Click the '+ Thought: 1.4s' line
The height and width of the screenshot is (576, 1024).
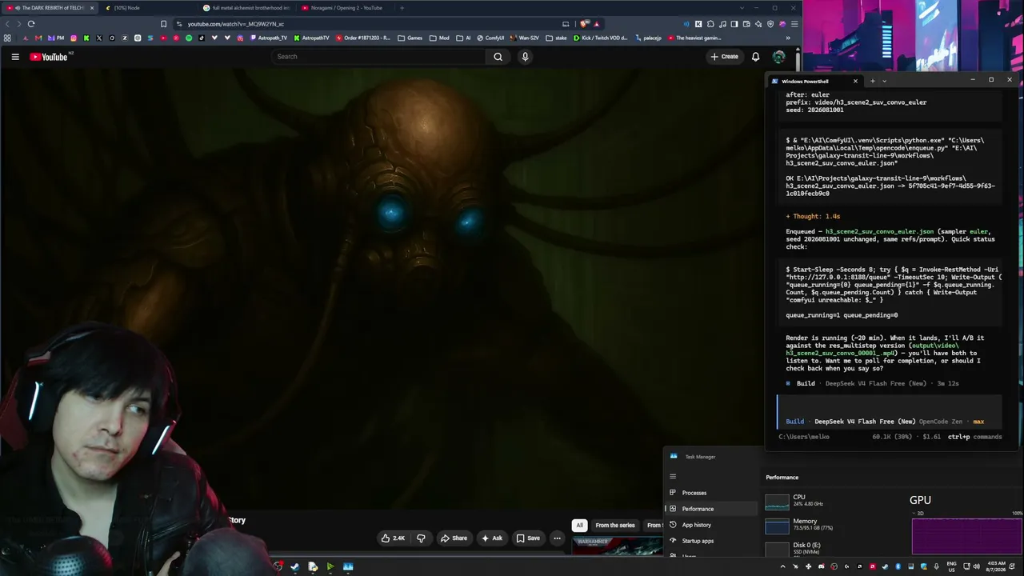813,216
